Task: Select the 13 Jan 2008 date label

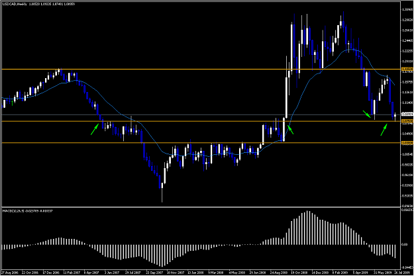Action: (x=195, y=272)
